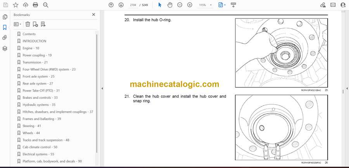Image resolution: width=349 pixels, height=168 pixels.
Task: Open the Attachments paperclip panel
Action: 5,38
